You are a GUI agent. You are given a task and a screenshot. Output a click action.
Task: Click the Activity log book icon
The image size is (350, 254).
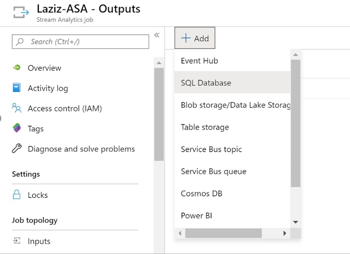pos(17,88)
